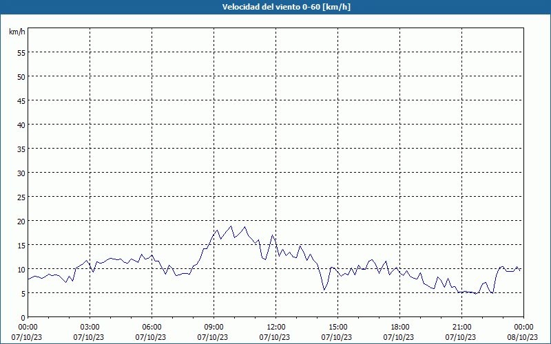Click the x-axis time label "18:00"
The height and width of the screenshot is (344, 551).
click(x=400, y=327)
